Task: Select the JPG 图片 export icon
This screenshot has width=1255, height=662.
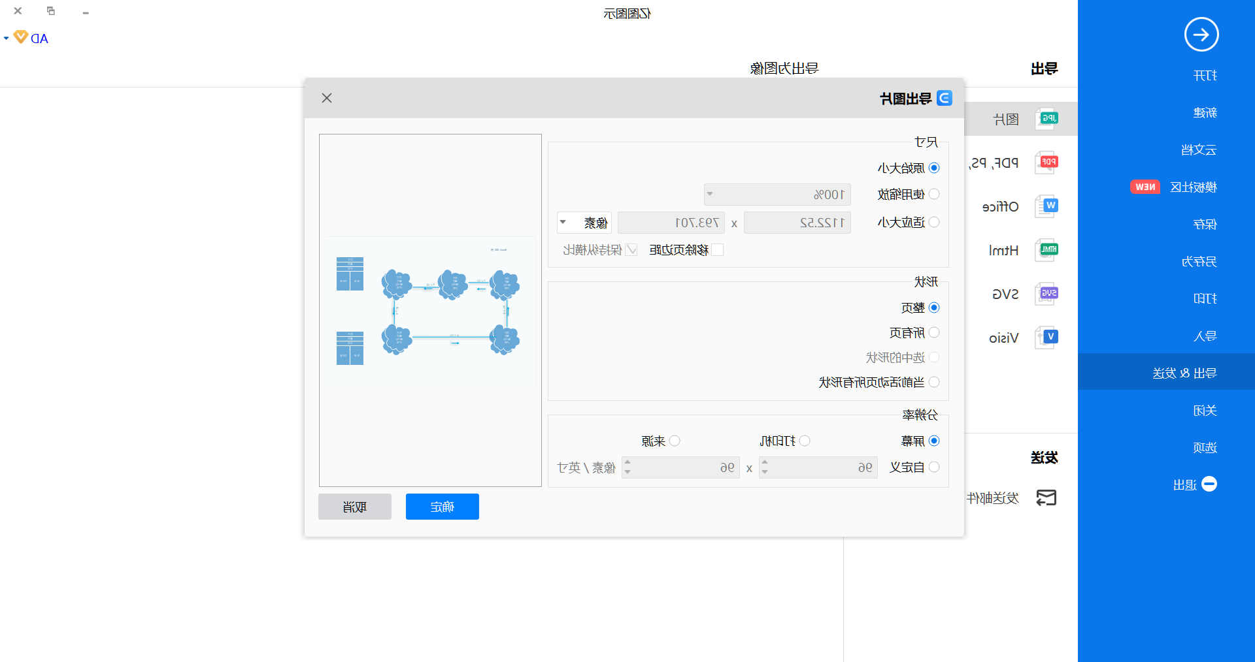Action: click(1047, 119)
